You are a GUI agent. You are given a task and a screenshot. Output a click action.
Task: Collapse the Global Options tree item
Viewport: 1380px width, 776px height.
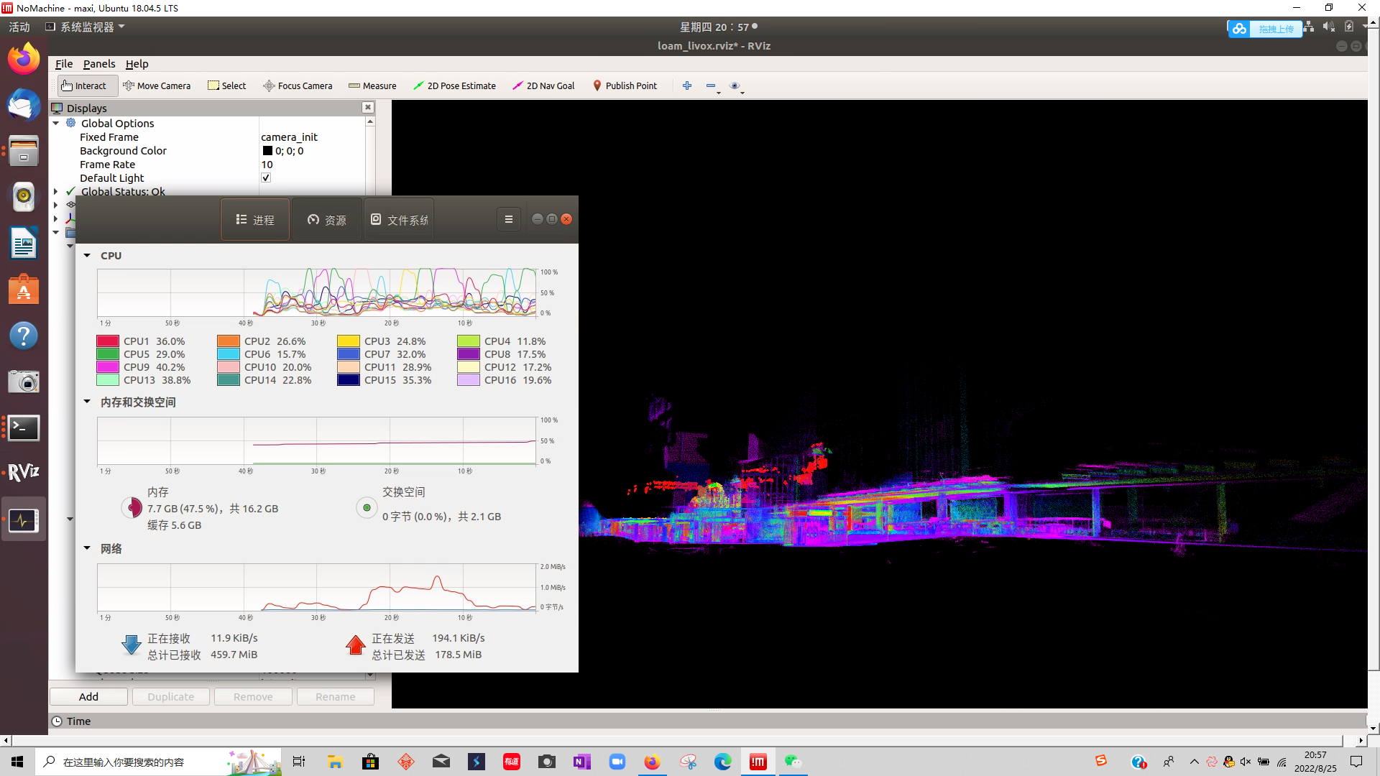56,123
